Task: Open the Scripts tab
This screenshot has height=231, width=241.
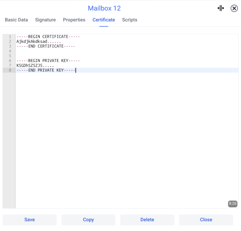Action: tap(130, 20)
